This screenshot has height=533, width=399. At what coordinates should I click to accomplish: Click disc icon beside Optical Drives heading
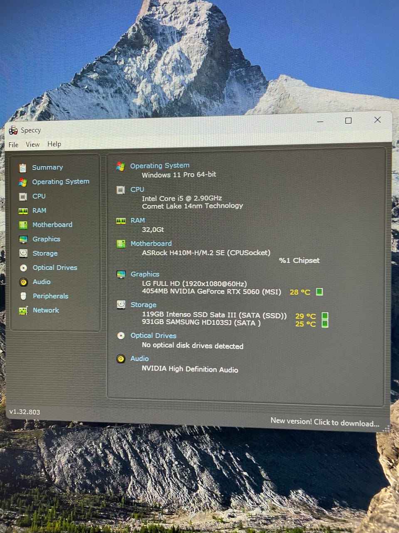pos(121,336)
